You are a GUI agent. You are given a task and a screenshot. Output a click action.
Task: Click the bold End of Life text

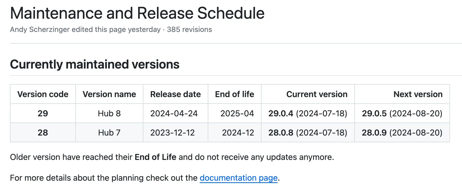155,157
